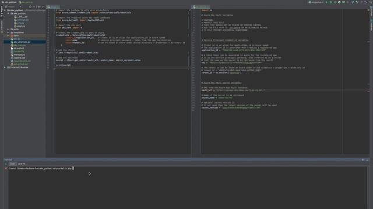
Task: Open Terminal panel settings gear
Action: click(x=363, y=160)
